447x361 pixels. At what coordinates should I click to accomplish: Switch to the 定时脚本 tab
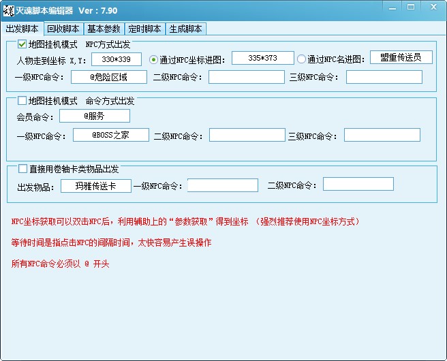click(145, 29)
